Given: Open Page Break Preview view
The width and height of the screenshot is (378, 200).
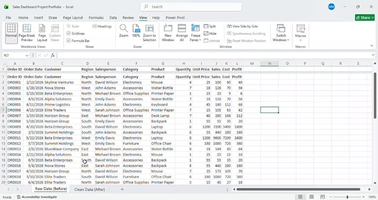Looking at the screenshot, I should [x=27, y=33].
